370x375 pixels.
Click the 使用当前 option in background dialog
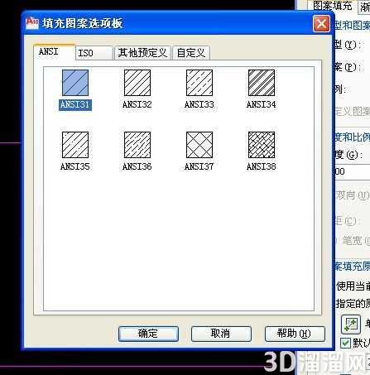point(353,286)
